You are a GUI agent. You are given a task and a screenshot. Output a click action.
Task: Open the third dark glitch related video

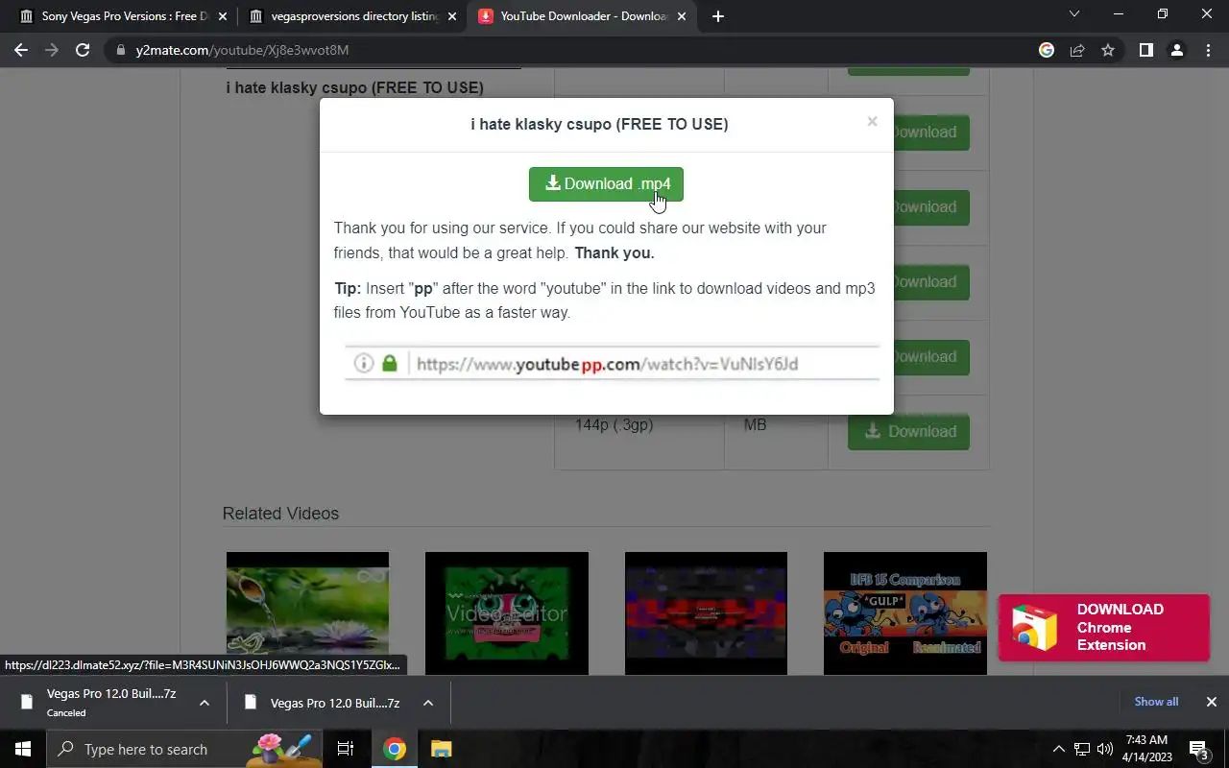[x=706, y=612]
